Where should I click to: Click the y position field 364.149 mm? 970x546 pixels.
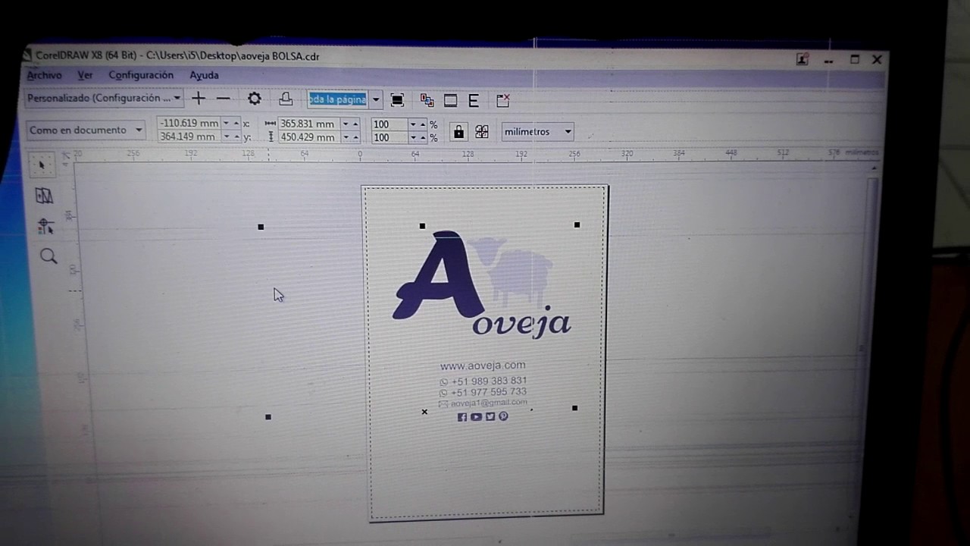[x=188, y=136]
